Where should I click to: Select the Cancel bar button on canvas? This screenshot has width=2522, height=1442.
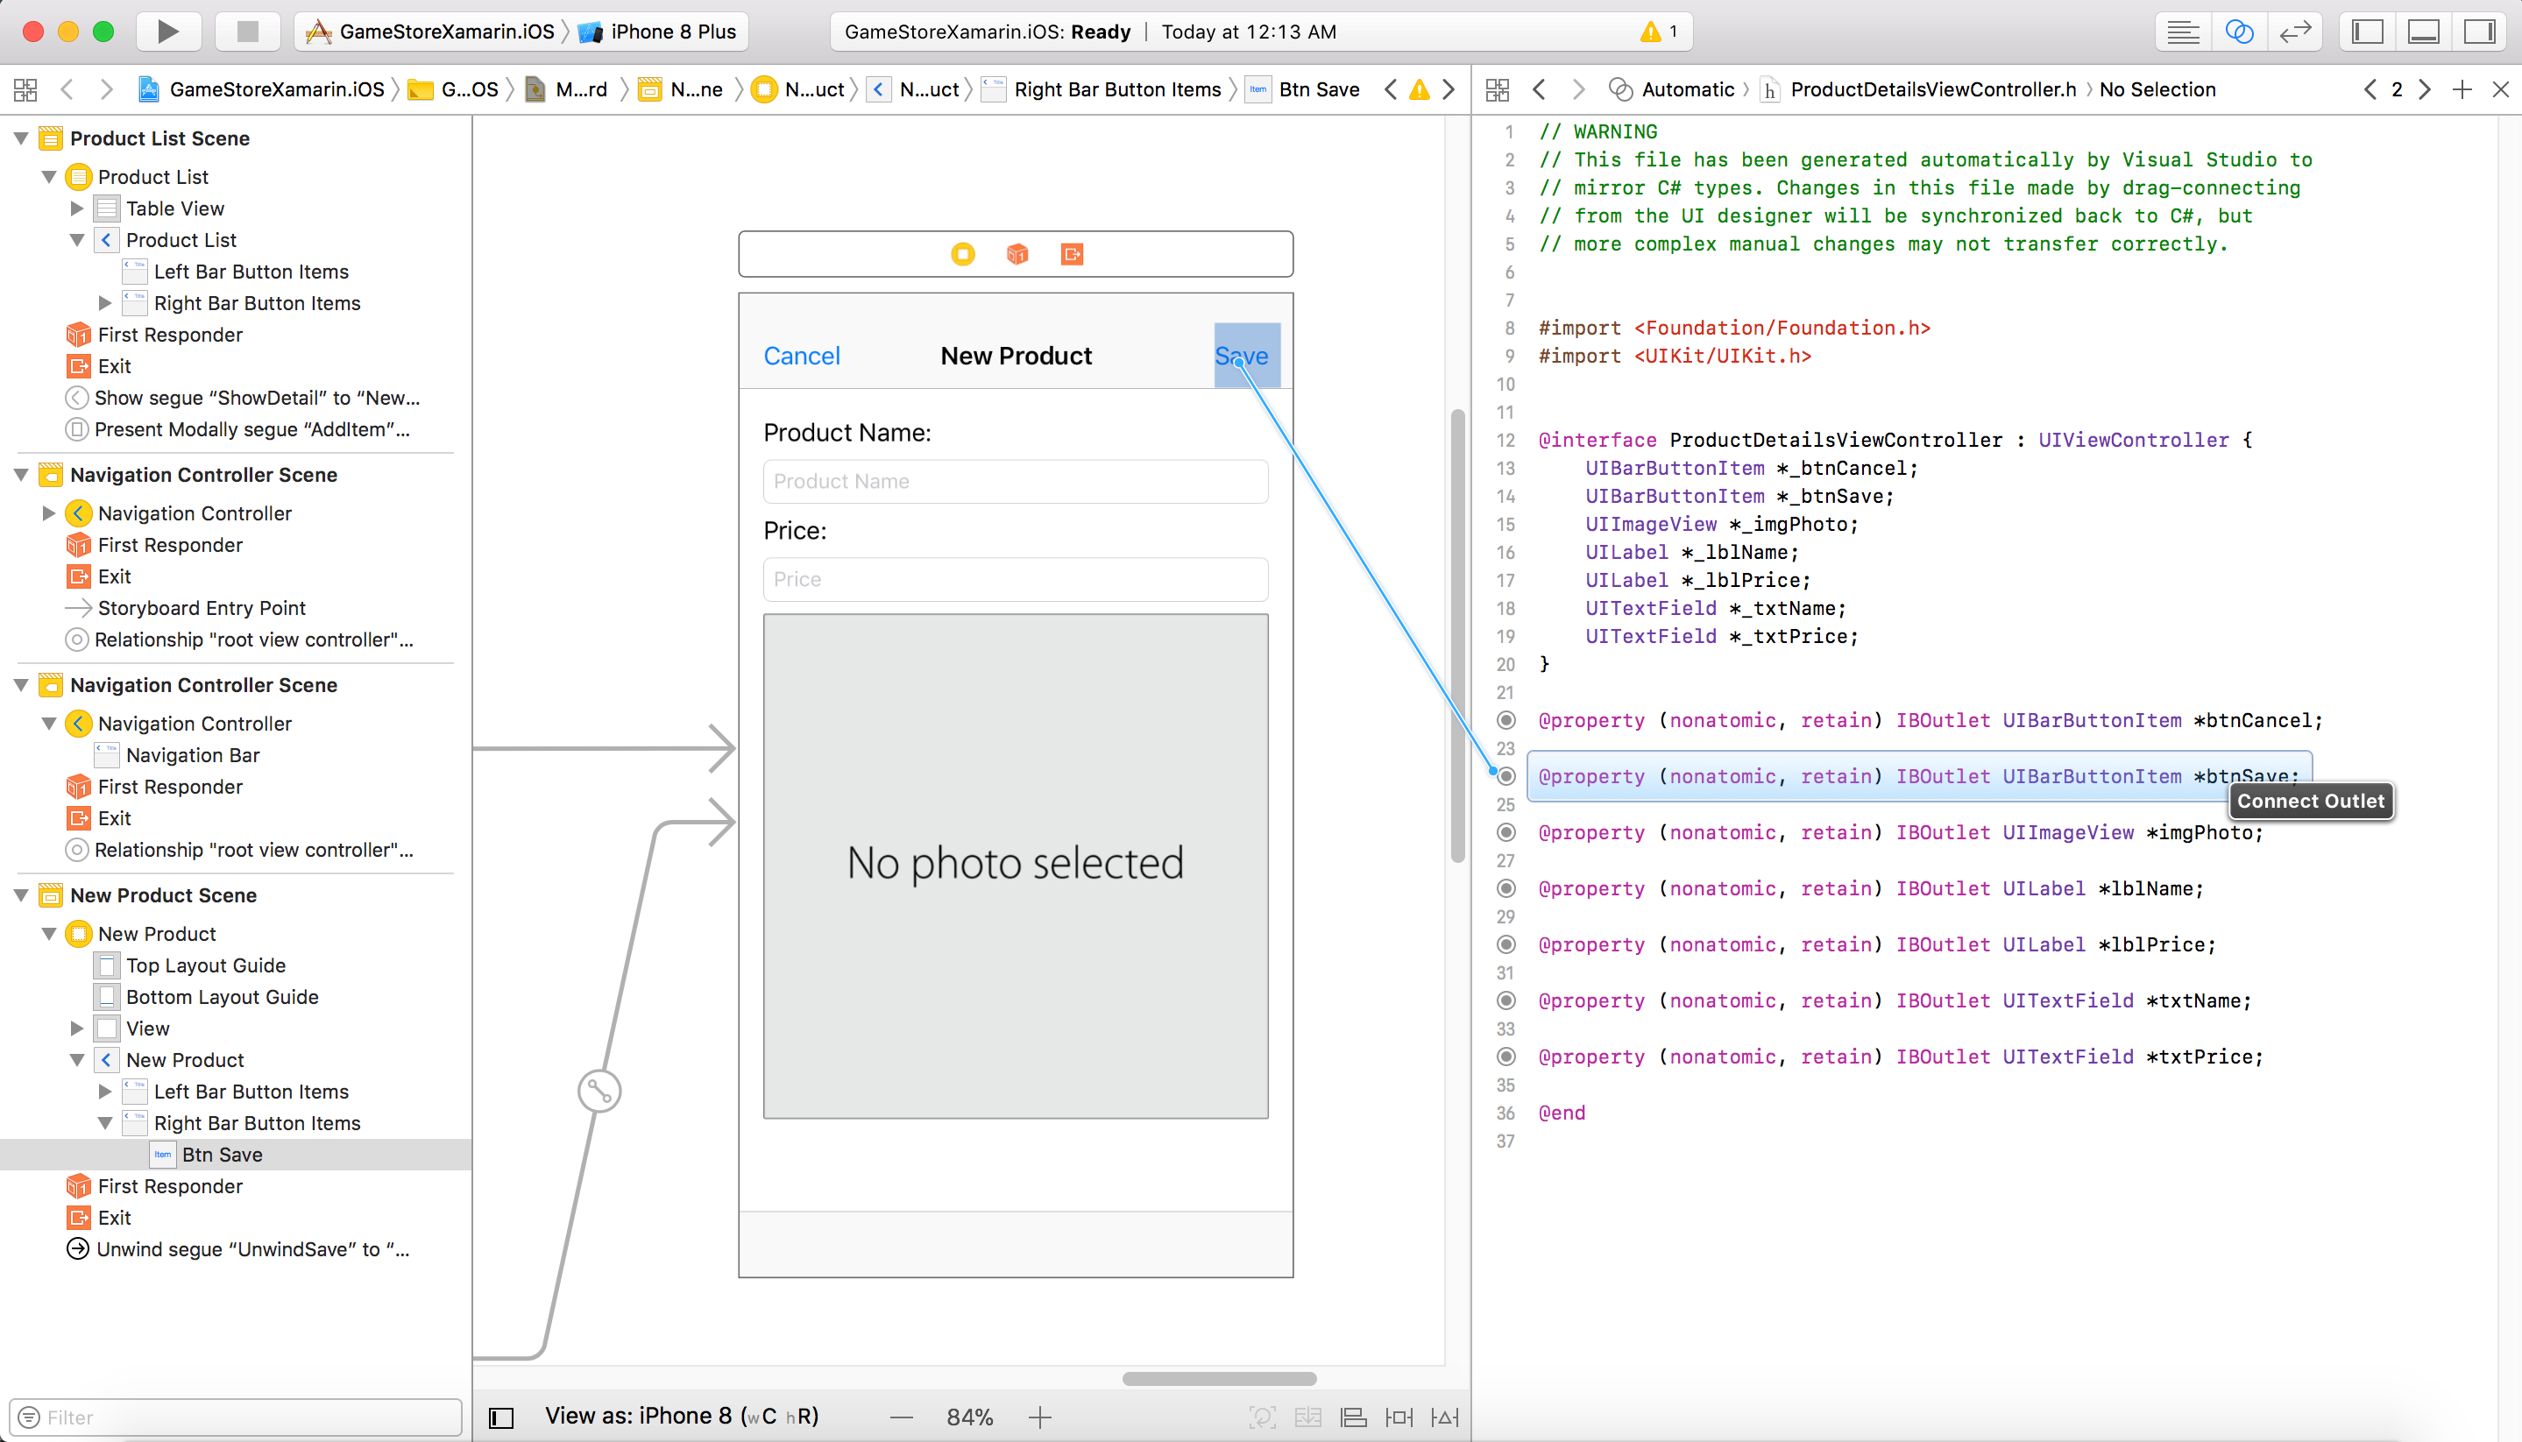click(801, 356)
